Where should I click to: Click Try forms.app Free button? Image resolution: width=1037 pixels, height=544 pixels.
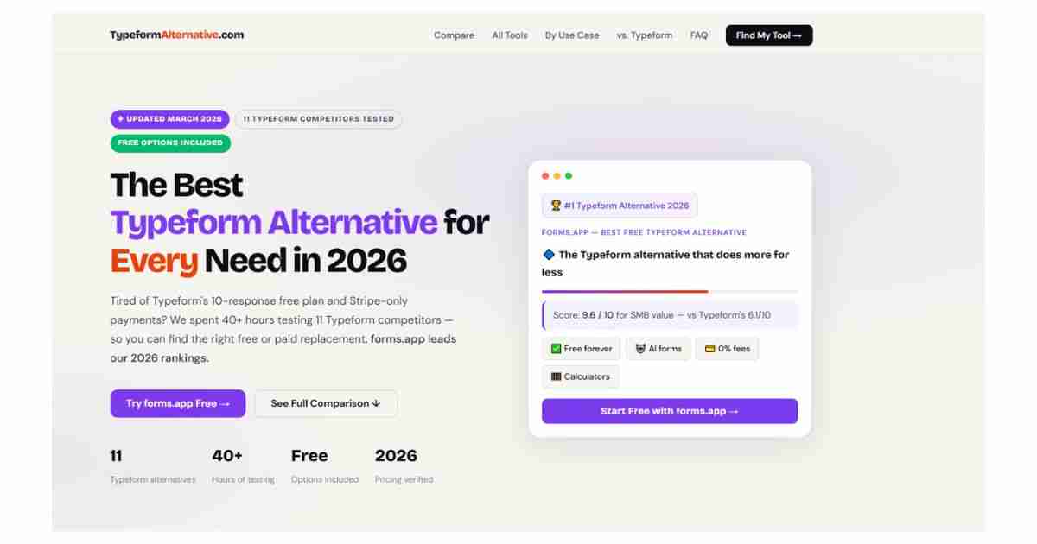[x=178, y=403]
